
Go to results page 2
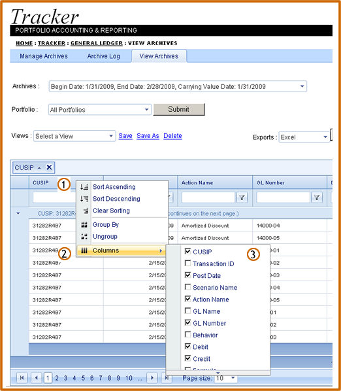pos(57,378)
